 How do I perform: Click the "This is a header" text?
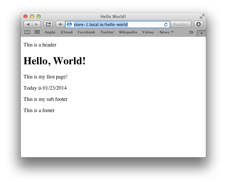40,45
